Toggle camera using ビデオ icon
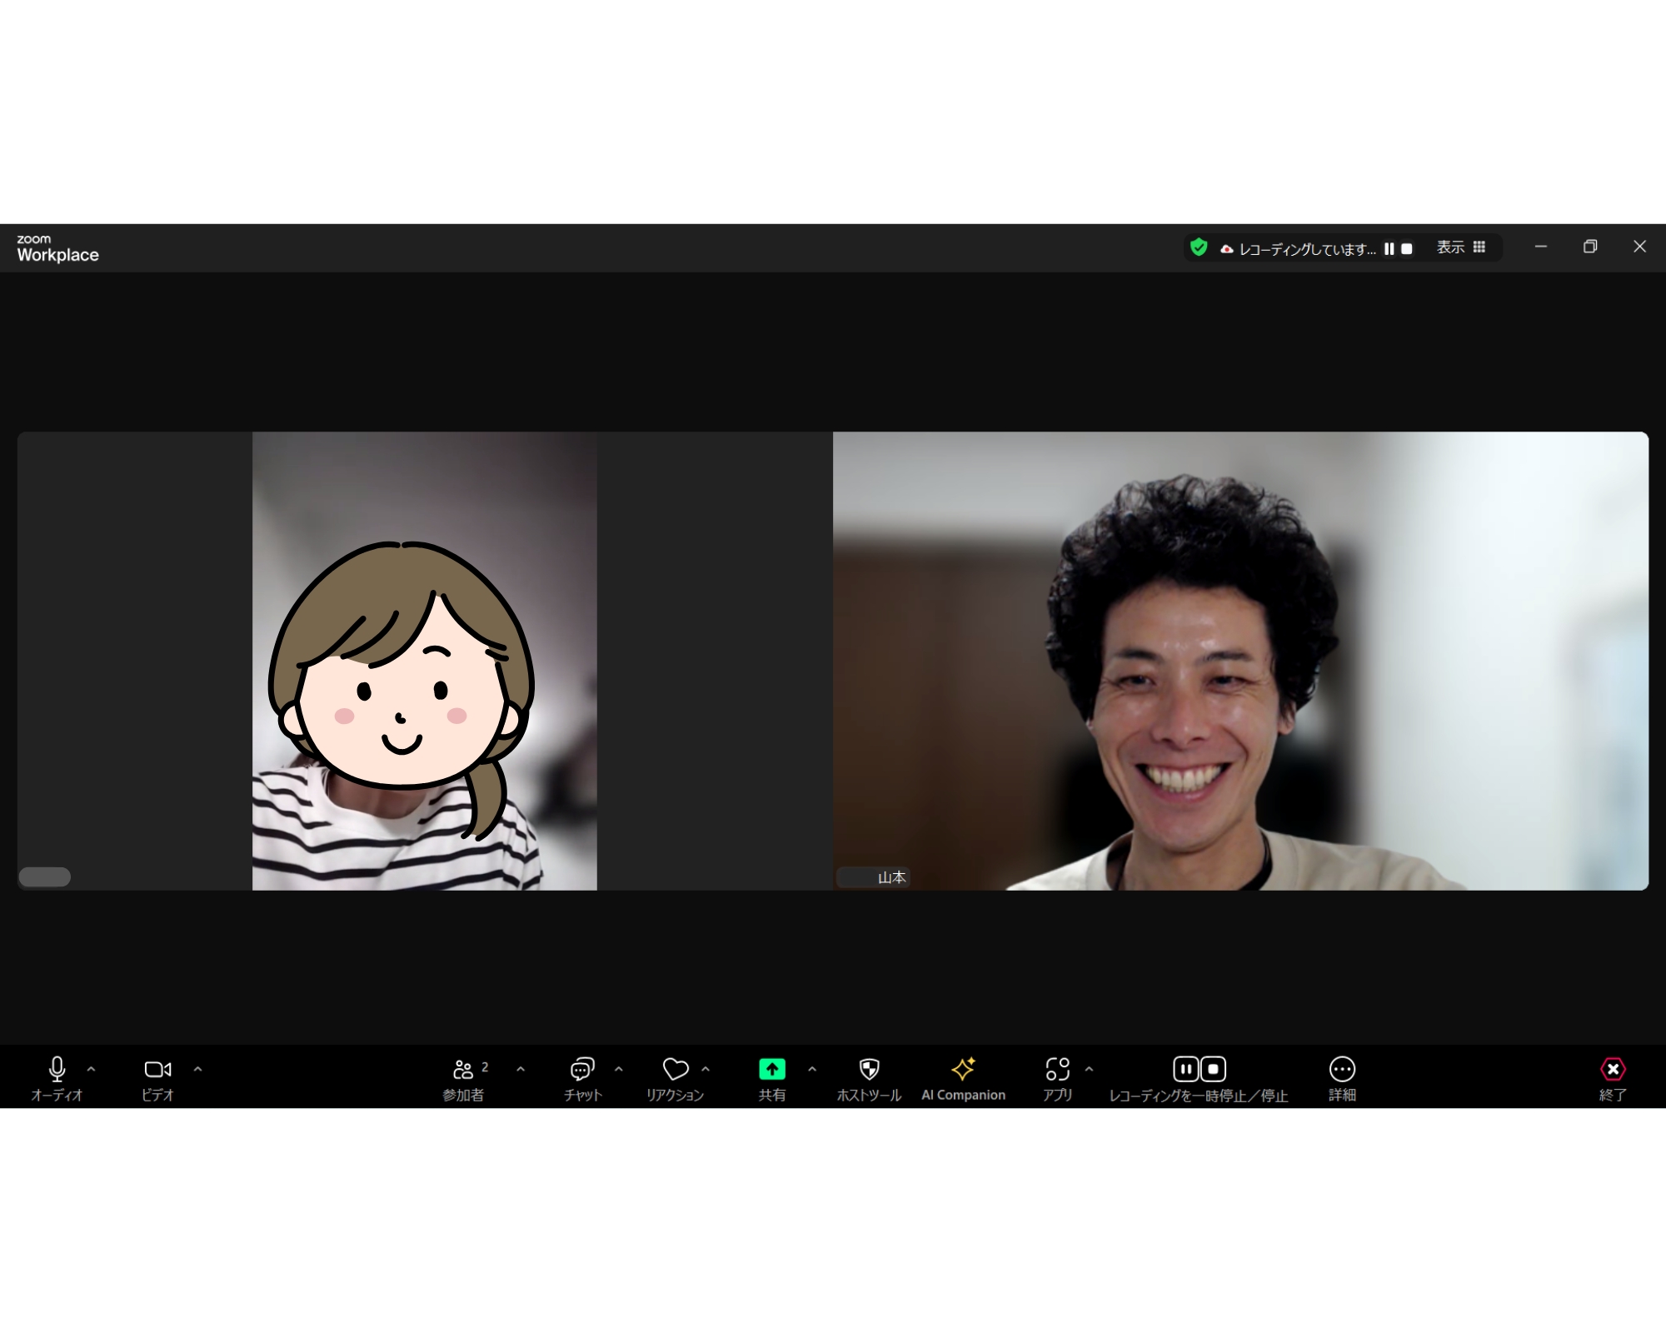 click(157, 1070)
